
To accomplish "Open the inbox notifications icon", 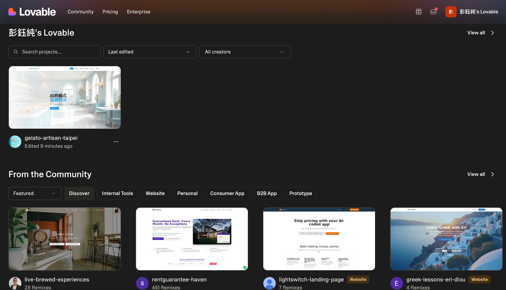I will pos(433,12).
